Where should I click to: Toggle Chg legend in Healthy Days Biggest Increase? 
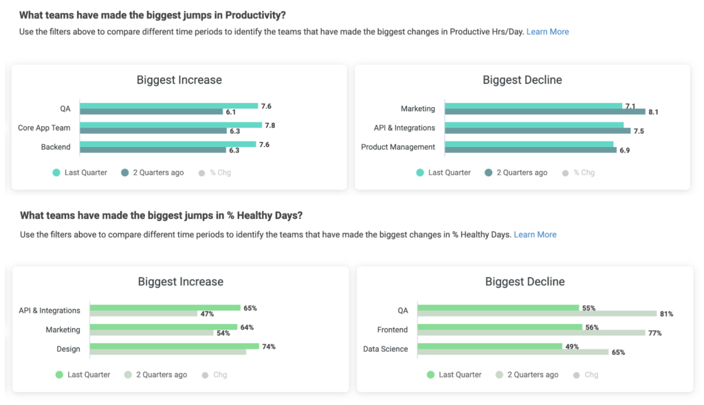(214, 375)
